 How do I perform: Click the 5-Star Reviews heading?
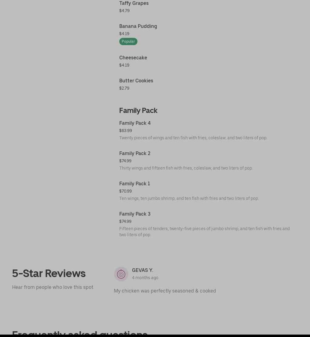[49, 273]
